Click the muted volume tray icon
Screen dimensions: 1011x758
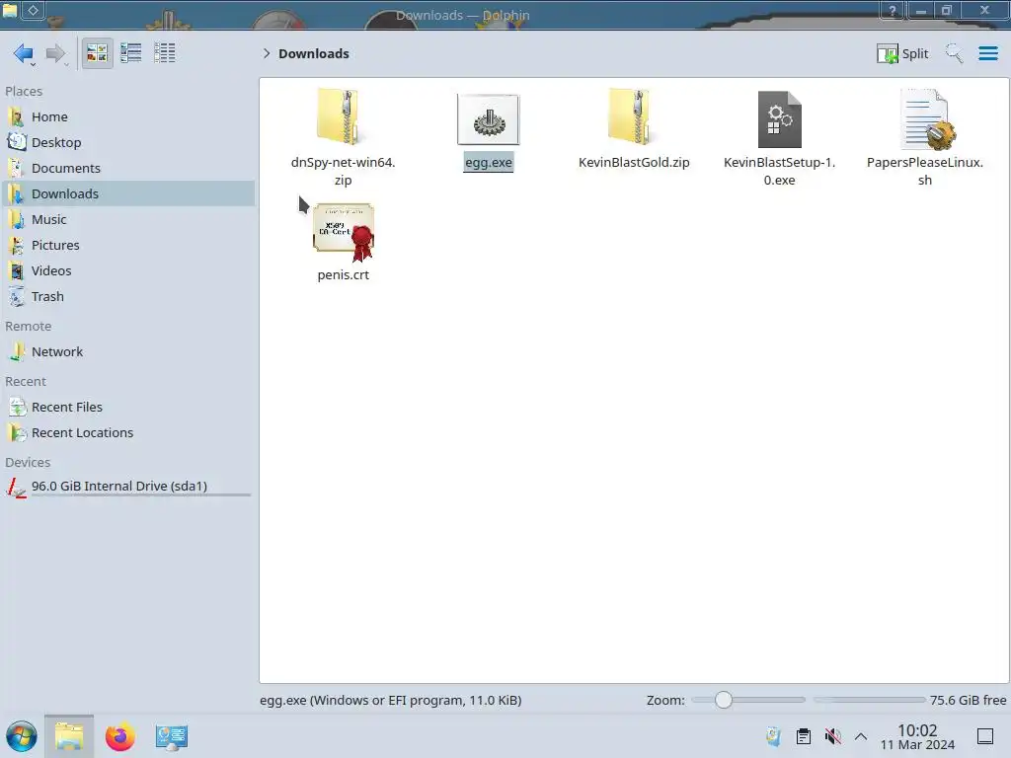832,736
